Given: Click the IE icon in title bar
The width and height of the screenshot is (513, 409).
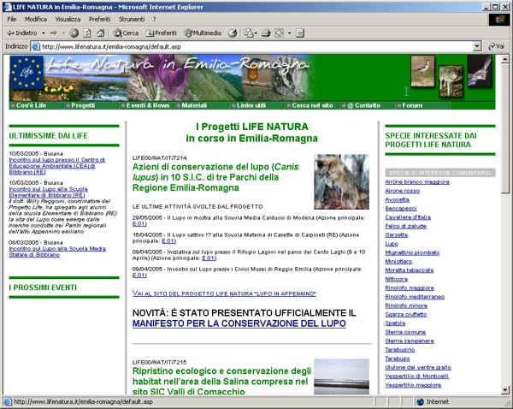Looking at the screenshot, I should coord(7,7).
